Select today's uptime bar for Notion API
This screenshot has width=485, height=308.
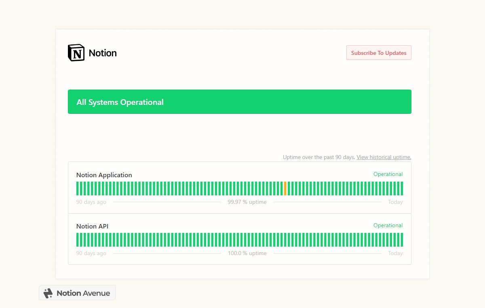click(x=401, y=239)
